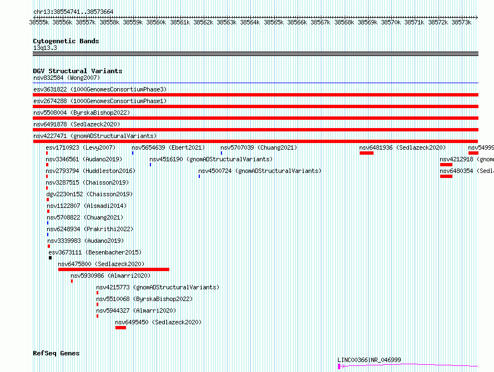Screen dimensions: 494x372
Task: Open variant nsv4215773 (gnomADStructuralVariants)
Action: [x=158, y=287]
